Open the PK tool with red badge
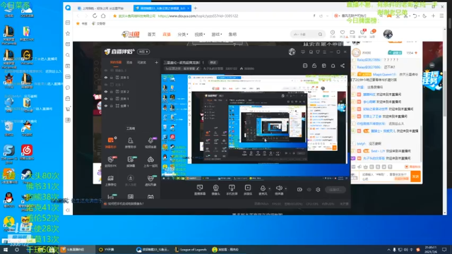This screenshot has height=254, width=452. (111, 162)
